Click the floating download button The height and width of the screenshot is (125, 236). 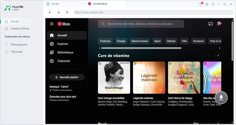[221, 98]
